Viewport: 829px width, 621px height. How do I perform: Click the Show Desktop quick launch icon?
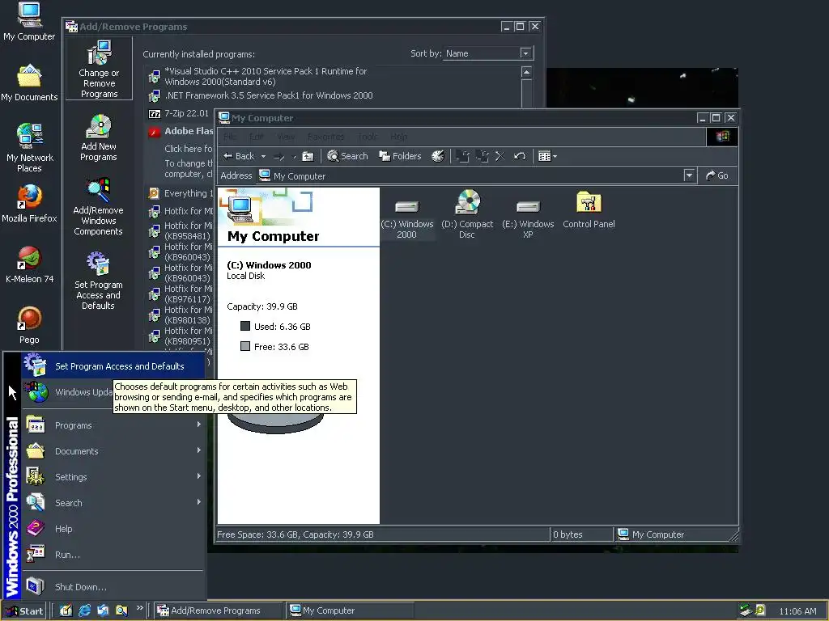pyautogui.click(x=66, y=610)
